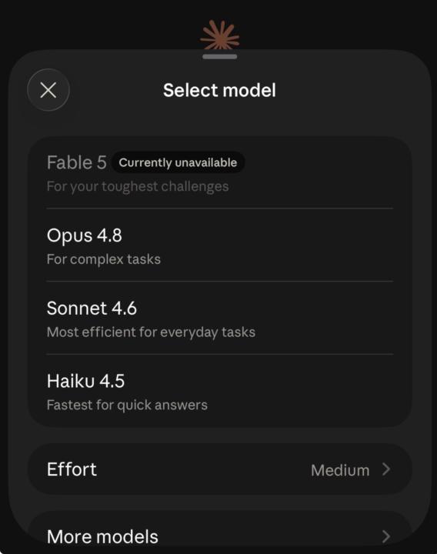The image size is (437, 554).
Task: Select 'For complex tasks' description
Action: 104,259
